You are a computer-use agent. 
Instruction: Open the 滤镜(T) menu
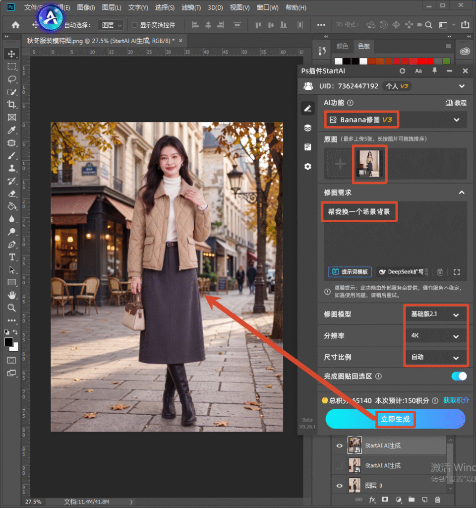click(191, 7)
